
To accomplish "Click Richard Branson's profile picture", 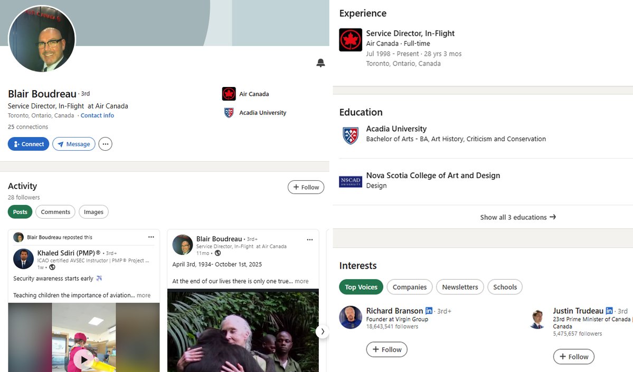I will (x=351, y=318).
